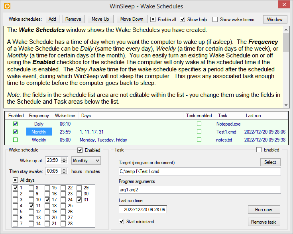Toggle Task enabled for Notepad.exe row

tap(199, 124)
